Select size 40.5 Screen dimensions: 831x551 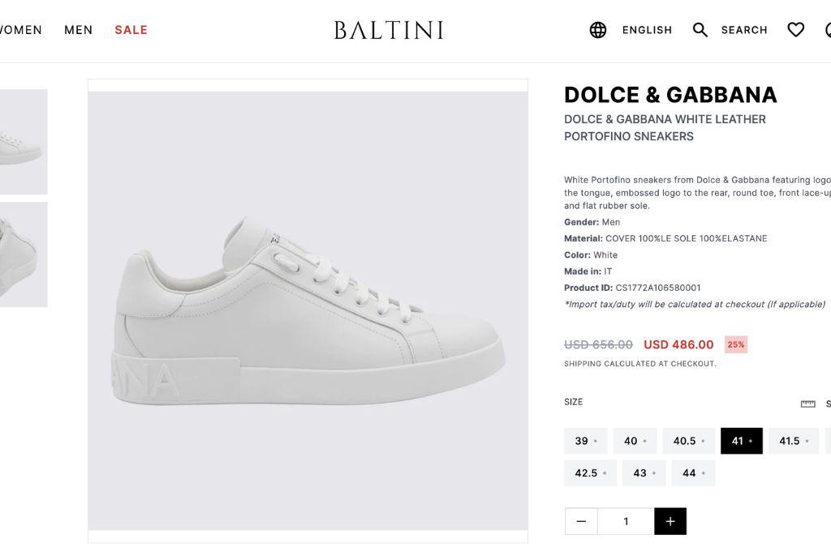click(x=688, y=441)
